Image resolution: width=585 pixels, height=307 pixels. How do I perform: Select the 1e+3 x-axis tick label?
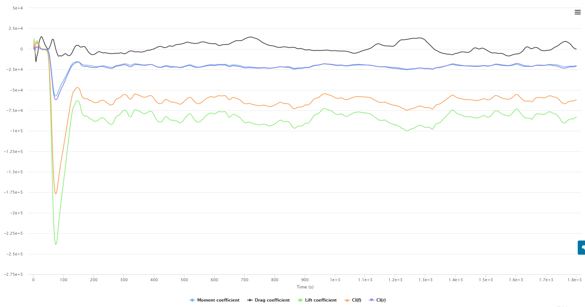click(x=335, y=280)
